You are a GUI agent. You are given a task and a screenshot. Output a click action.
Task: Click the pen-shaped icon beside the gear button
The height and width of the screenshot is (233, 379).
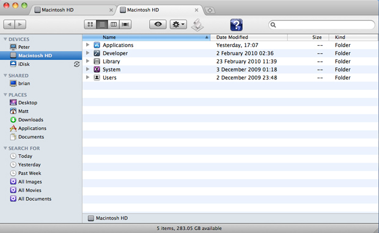[197, 25]
